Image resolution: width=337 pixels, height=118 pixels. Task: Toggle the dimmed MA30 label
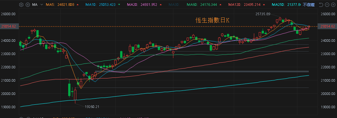(174, 5)
